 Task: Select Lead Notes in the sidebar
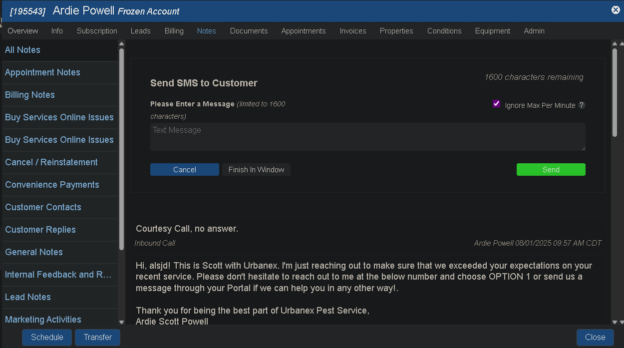point(60,297)
